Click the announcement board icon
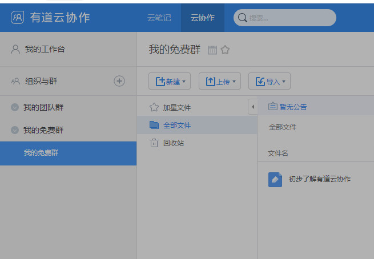 273,106
